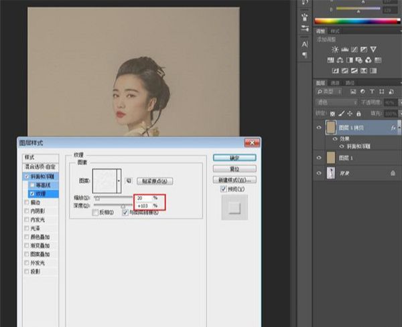The height and width of the screenshot is (327, 402).
Task: Lock layer position with move icon
Action: (350, 114)
